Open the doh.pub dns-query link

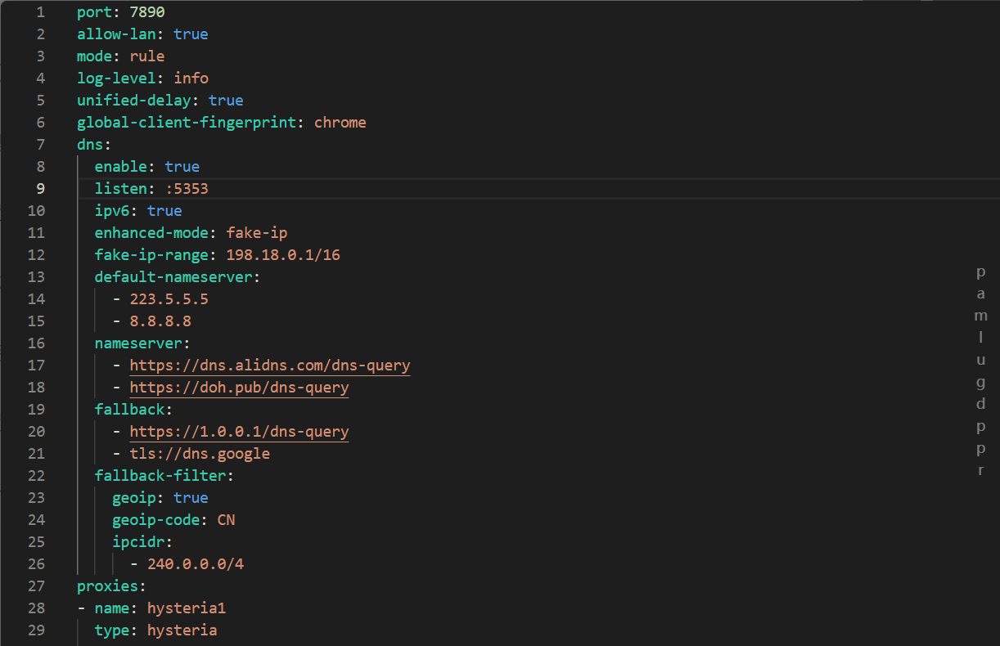[239, 387]
